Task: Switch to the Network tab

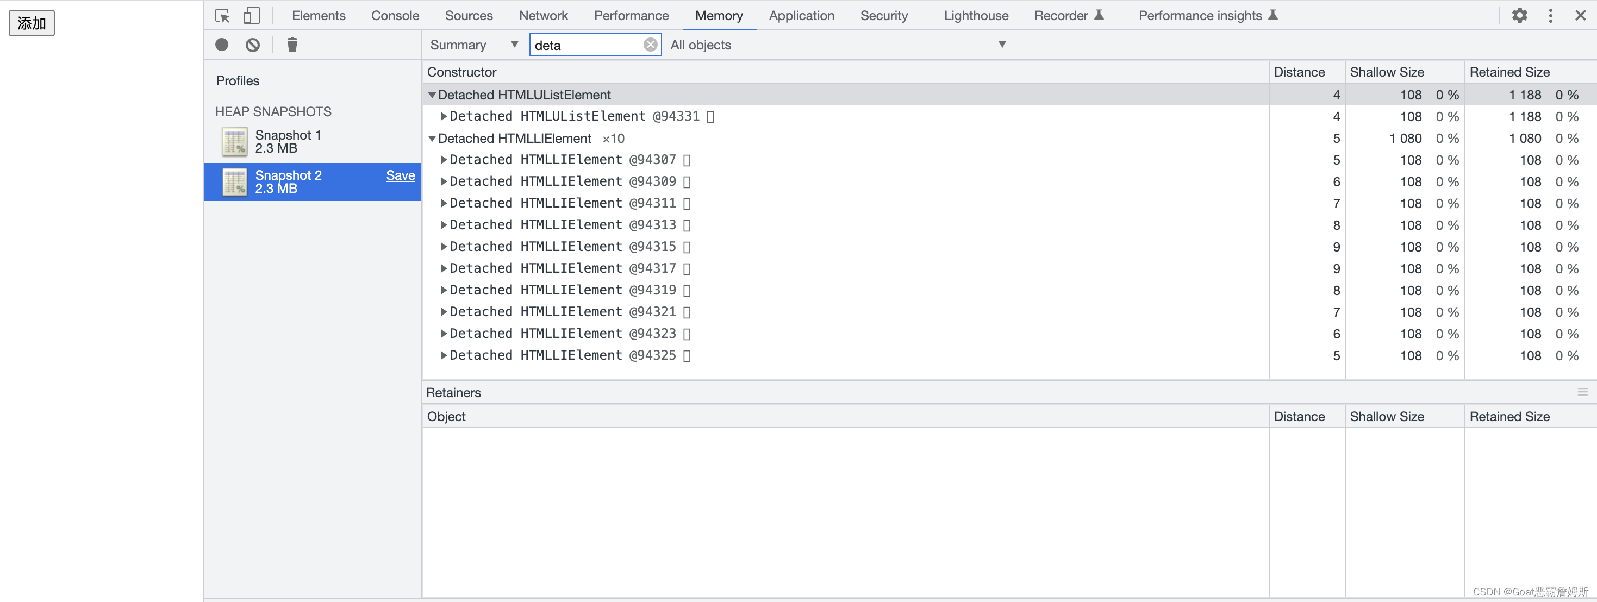Action: pos(543,16)
